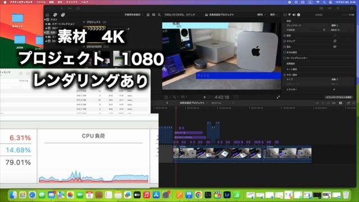Open Google Chrome from the Dock

(x=198, y=195)
